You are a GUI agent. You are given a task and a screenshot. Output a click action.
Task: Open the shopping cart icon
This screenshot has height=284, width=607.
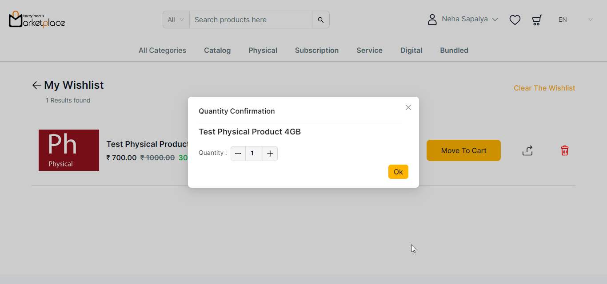pos(537,20)
